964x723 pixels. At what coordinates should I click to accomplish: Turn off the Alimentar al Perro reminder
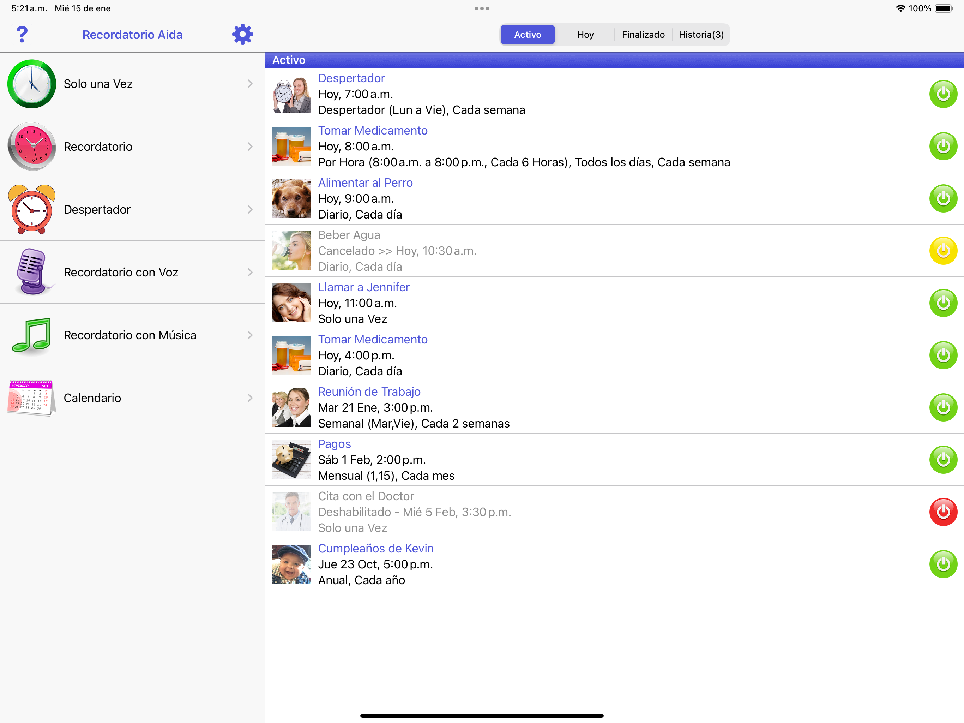pos(942,198)
